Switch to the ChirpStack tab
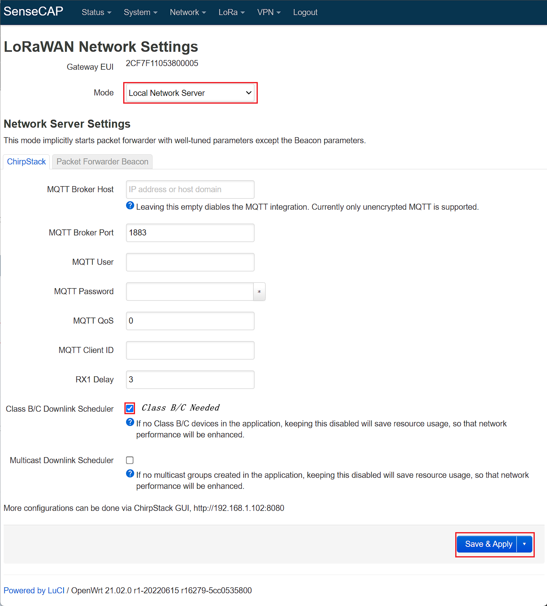The image size is (547, 606). coord(27,162)
